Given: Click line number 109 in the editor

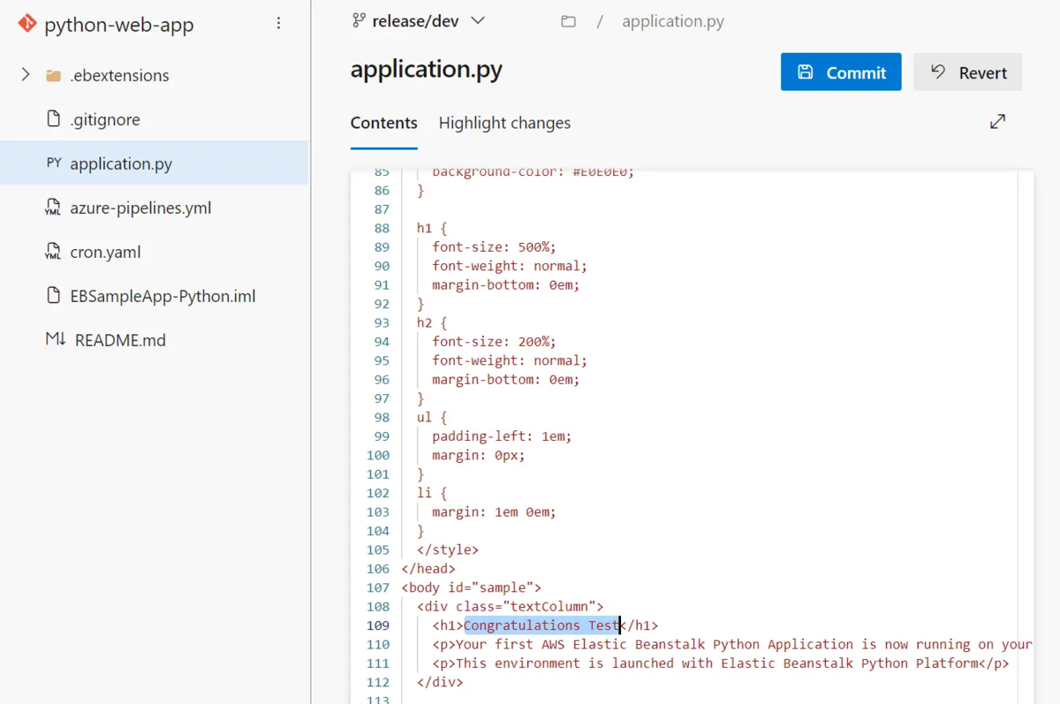Looking at the screenshot, I should [x=378, y=625].
